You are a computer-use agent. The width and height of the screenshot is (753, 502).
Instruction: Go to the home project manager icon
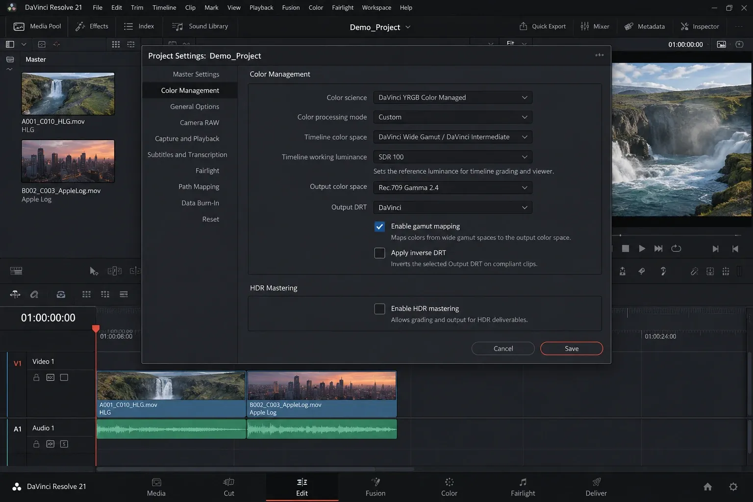click(x=707, y=487)
